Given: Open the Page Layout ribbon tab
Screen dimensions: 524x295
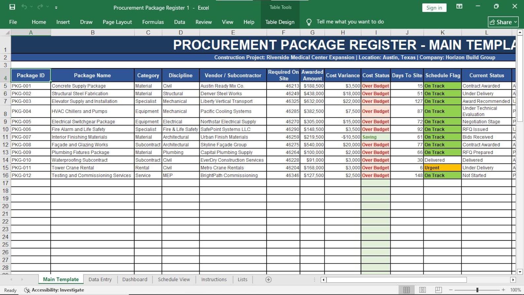Looking at the screenshot, I should (117, 22).
